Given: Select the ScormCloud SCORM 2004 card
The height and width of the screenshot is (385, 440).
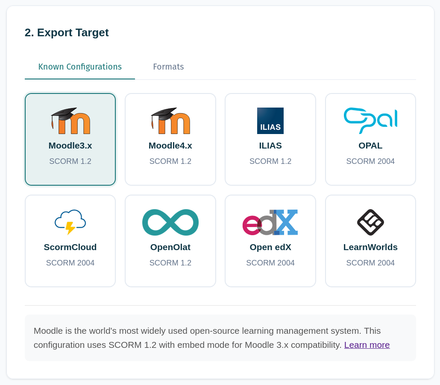Looking at the screenshot, I should [70, 240].
